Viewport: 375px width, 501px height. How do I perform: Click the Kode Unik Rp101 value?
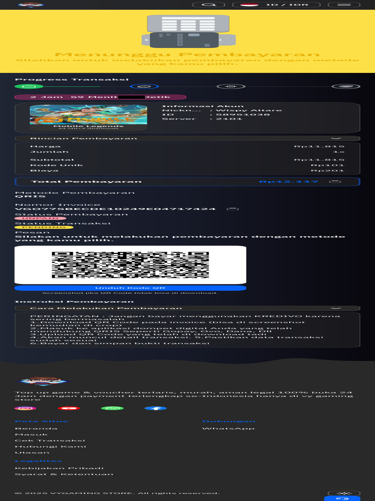point(328,165)
